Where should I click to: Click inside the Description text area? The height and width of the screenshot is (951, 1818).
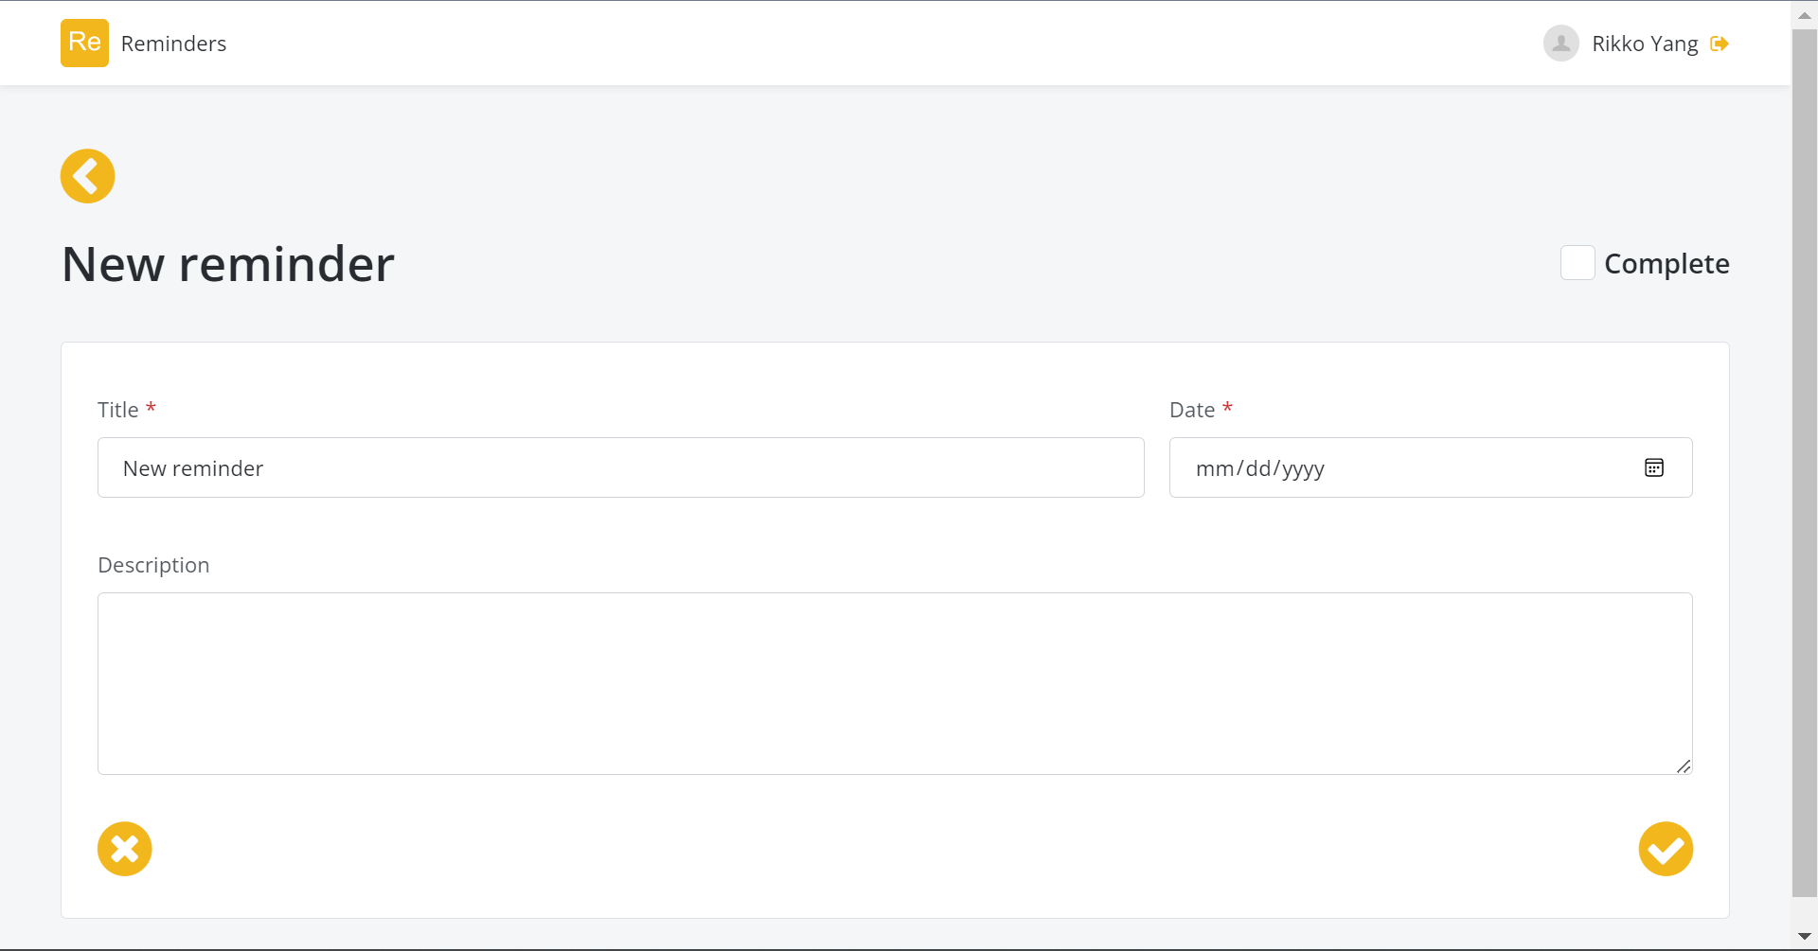(x=895, y=683)
